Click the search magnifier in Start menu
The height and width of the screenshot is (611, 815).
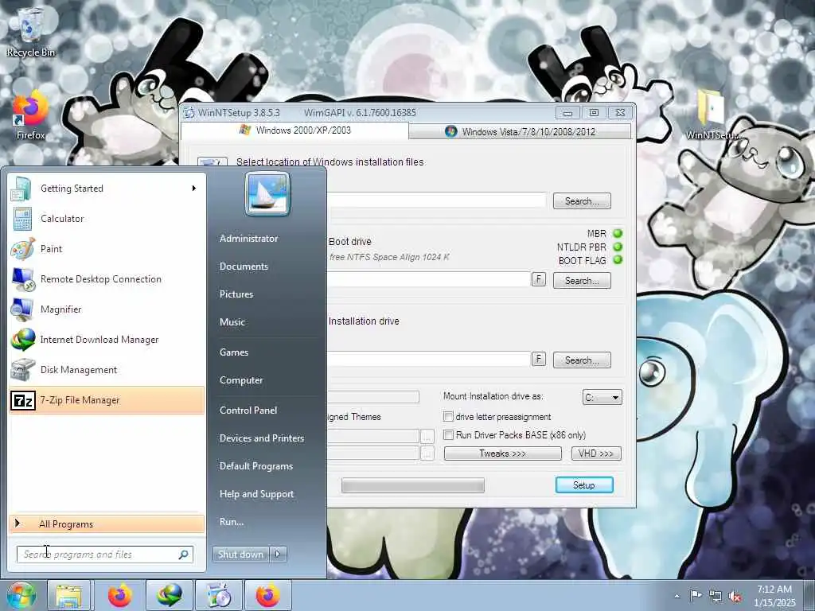(x=184, y=555)
